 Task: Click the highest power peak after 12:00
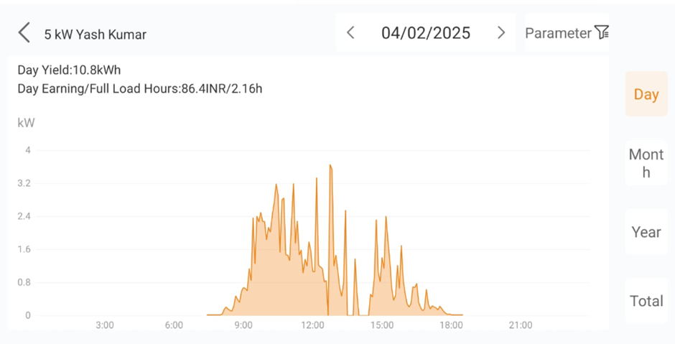click(330, 166)
